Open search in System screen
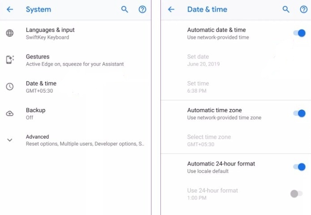 coord(125,9)
